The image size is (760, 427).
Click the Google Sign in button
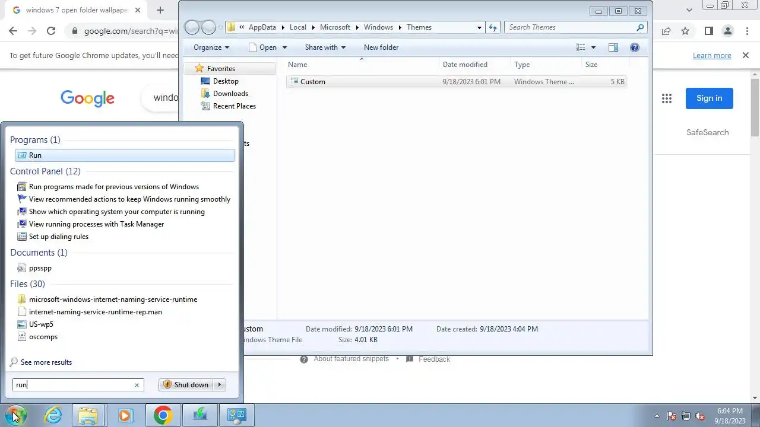coord(709,98)
